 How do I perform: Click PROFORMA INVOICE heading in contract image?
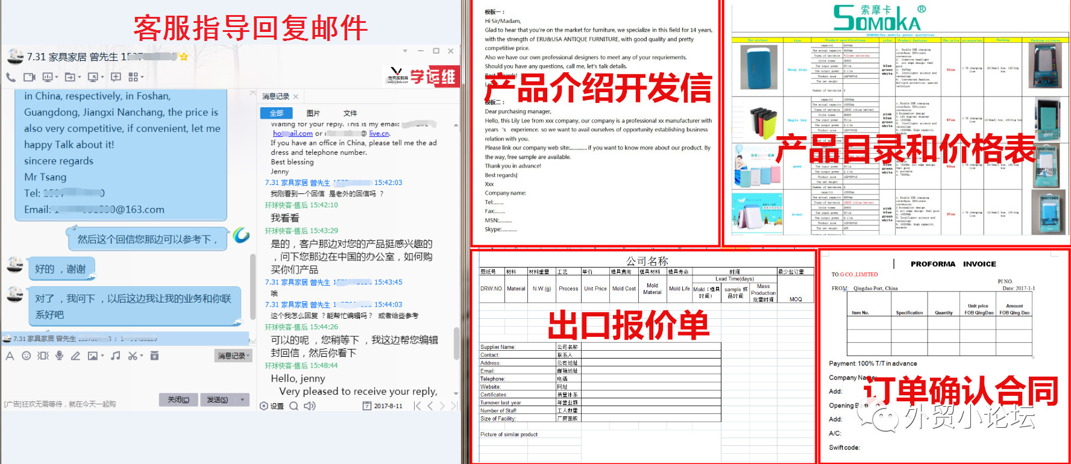tap(953, 264)
